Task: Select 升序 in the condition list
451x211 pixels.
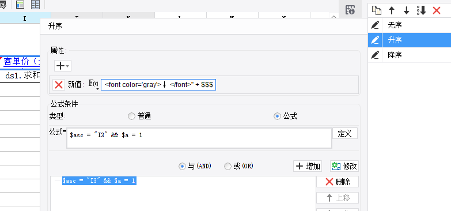Action: 416,40
